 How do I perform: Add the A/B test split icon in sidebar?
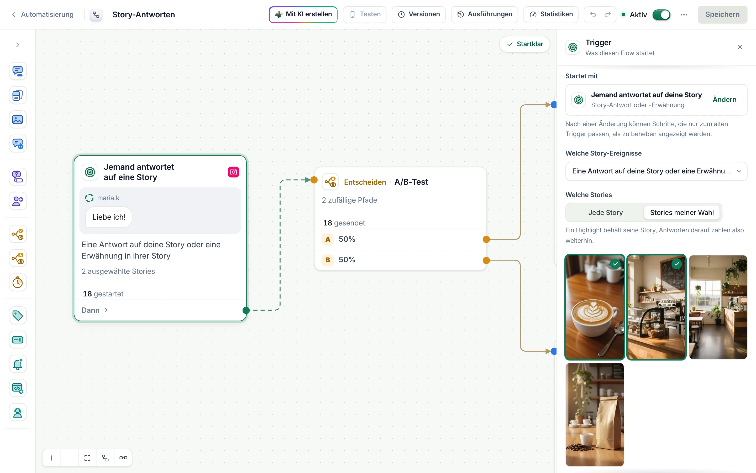tap(18, 258)
